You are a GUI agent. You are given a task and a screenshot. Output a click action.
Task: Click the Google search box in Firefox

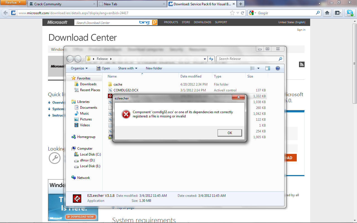286,13
